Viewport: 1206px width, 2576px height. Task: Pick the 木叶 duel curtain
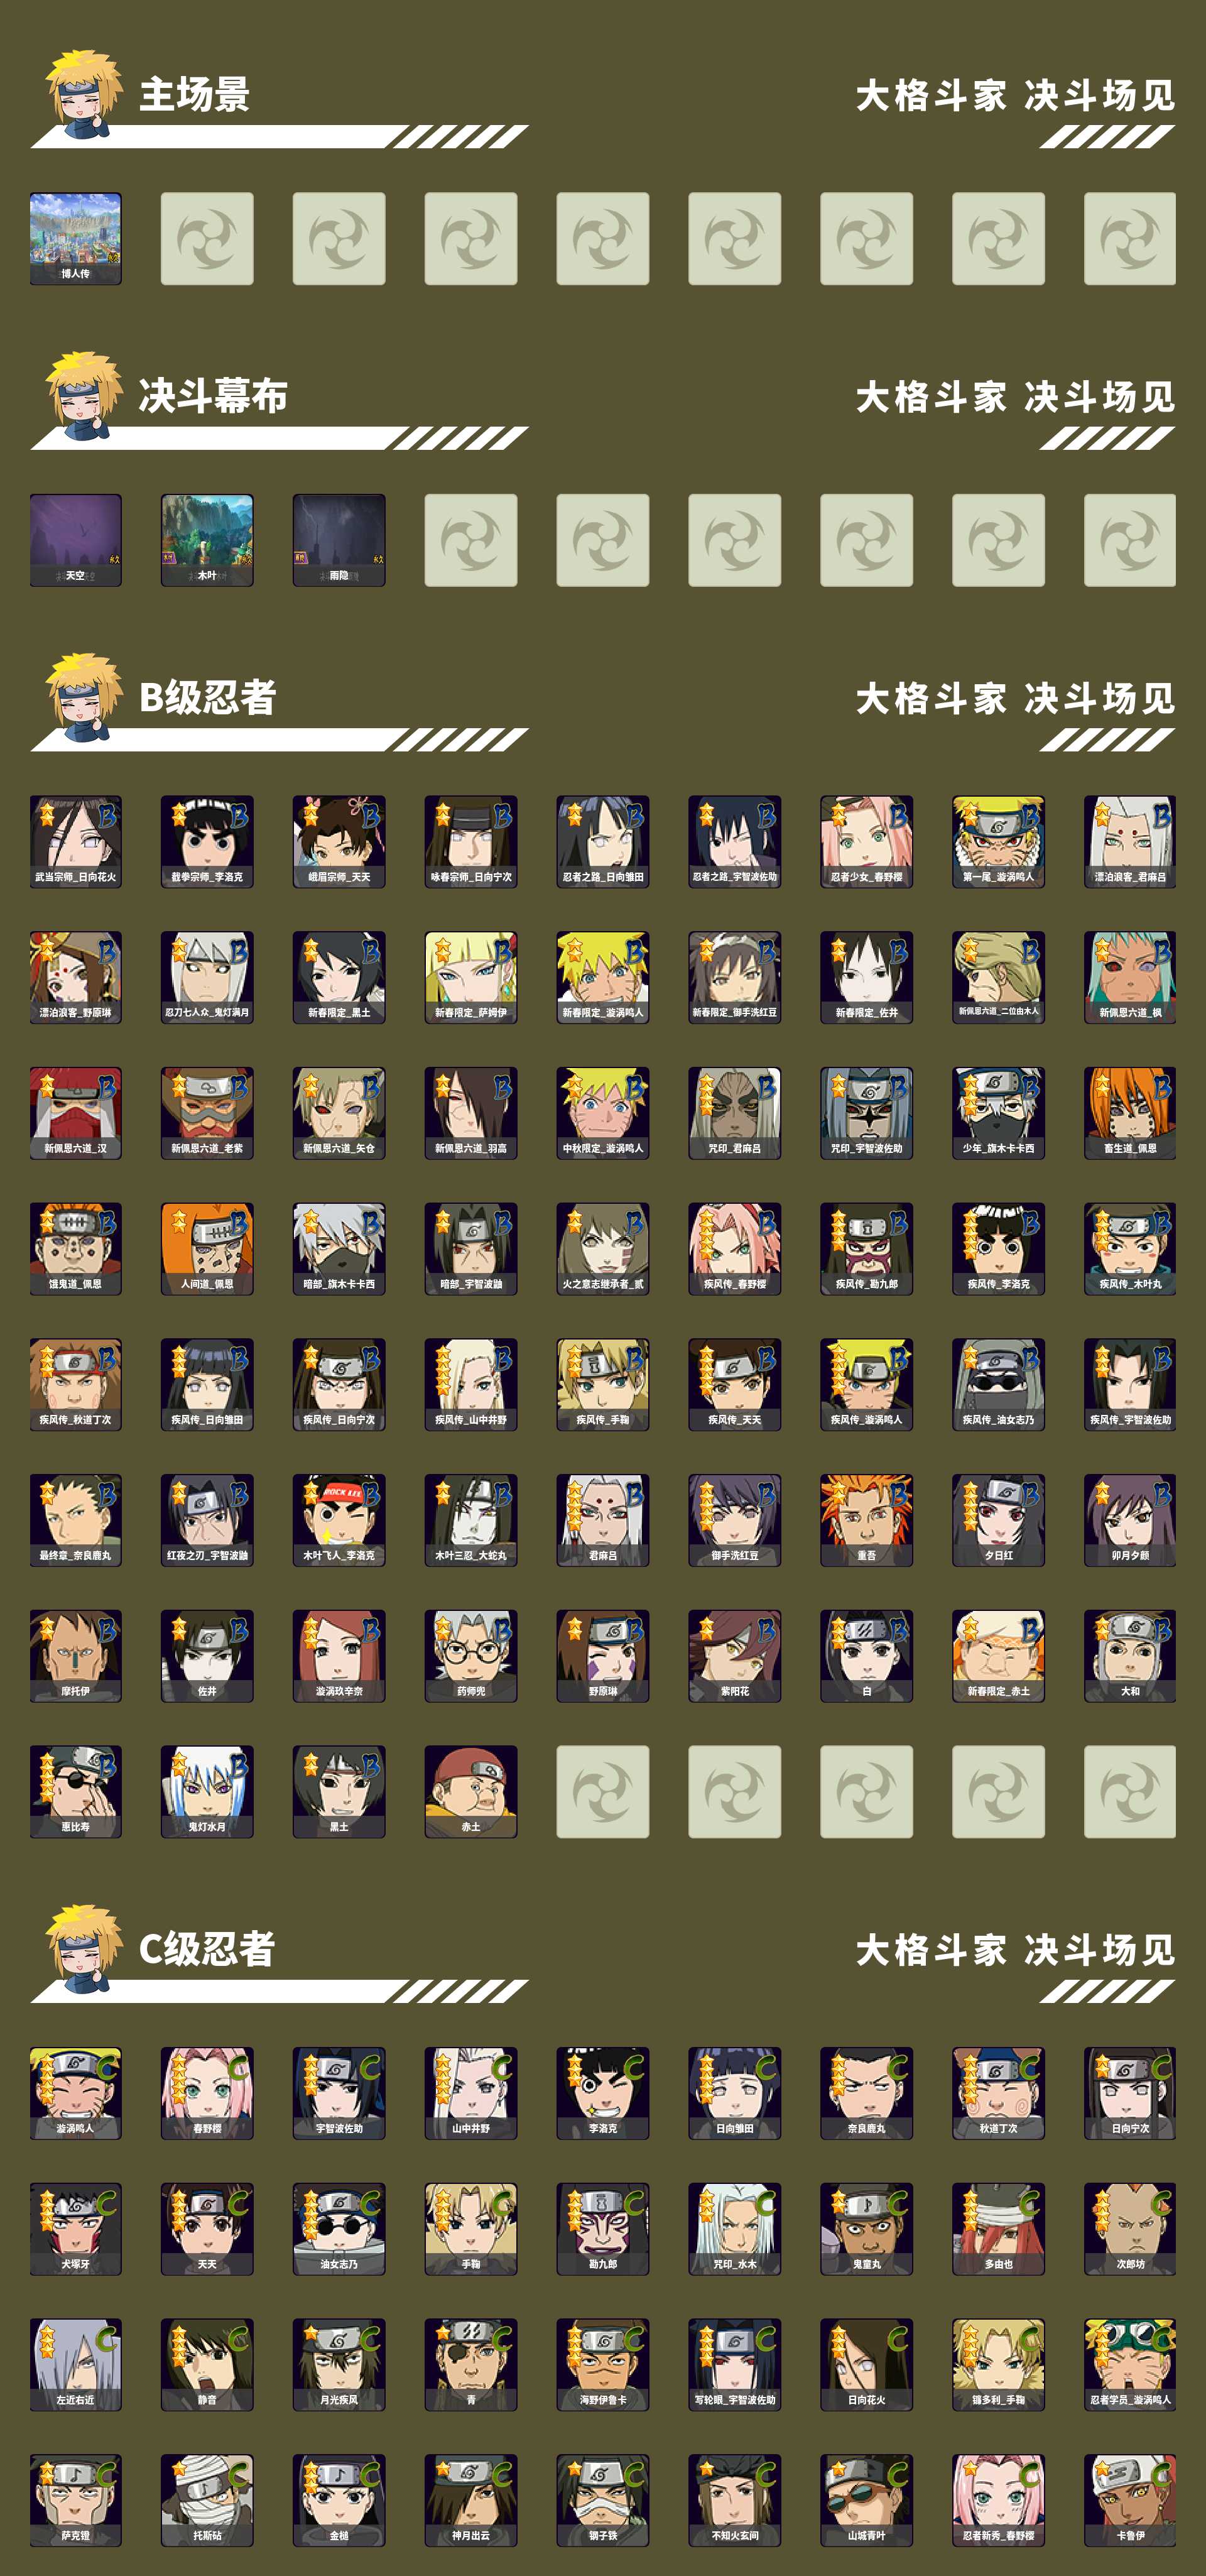pyautogui.click(x=207, y=540)
